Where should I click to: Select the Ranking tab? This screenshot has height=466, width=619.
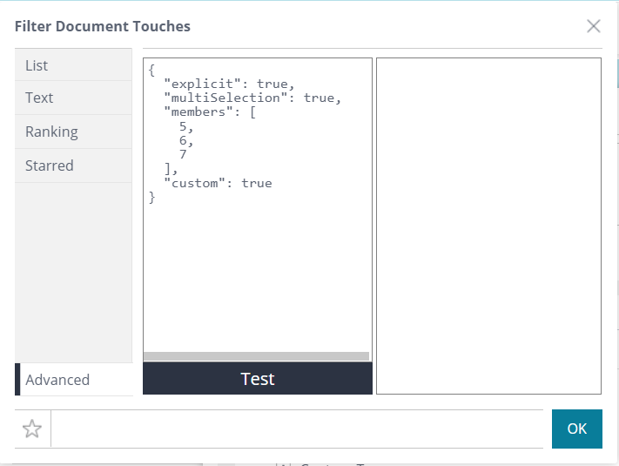coord(73,132)
